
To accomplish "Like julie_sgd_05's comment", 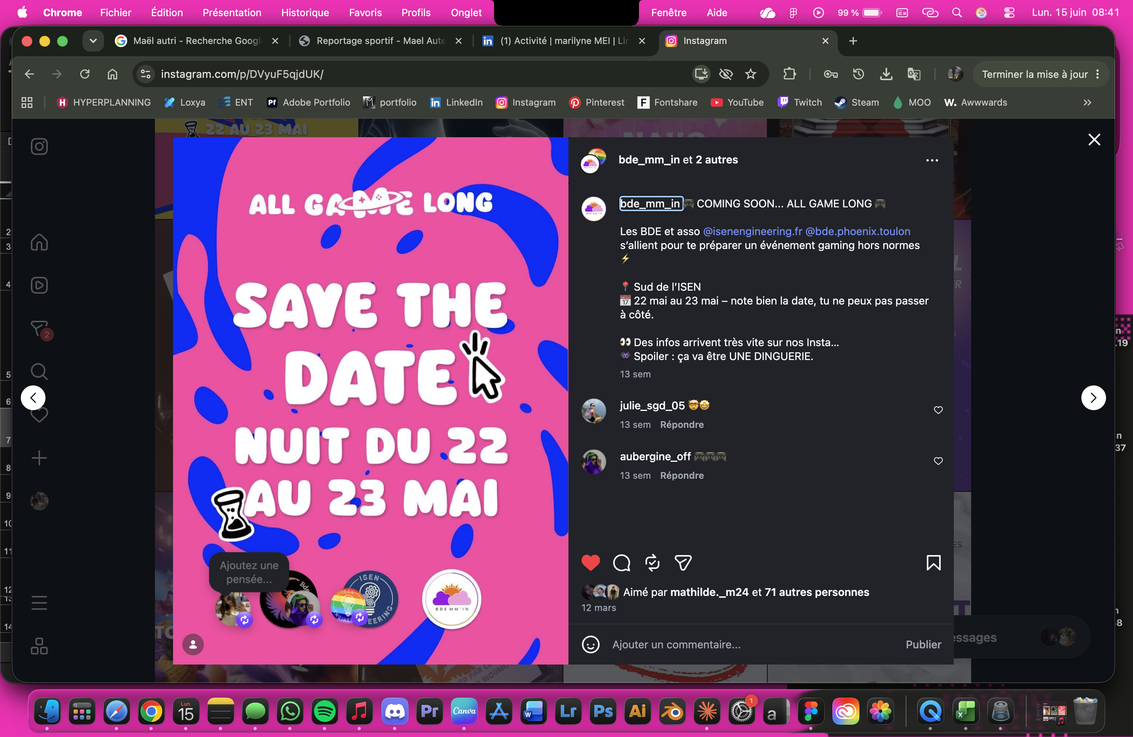I will 938,410.
